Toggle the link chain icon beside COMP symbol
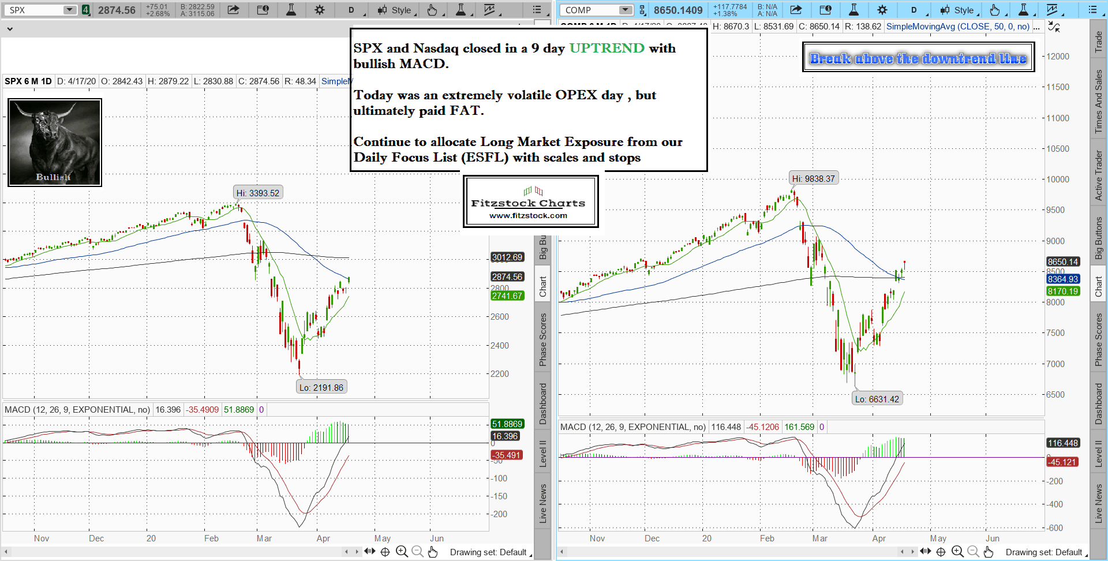This screenshot has width=1108, height=561. [x=642, y=10]
